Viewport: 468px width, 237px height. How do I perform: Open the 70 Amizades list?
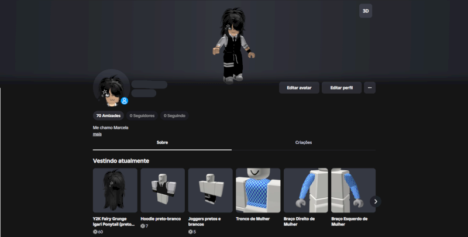(x=108, y=115)
